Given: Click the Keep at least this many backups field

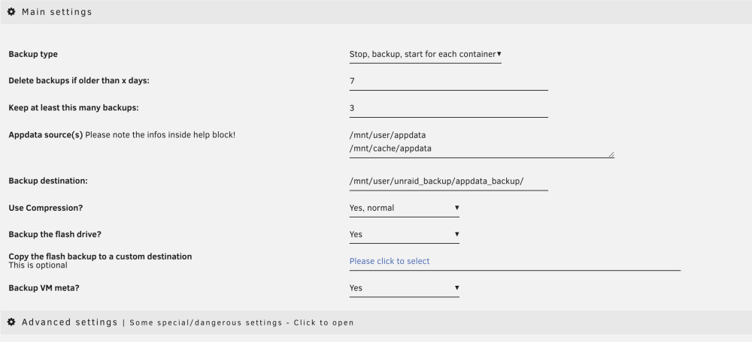Looking at the screenshot, I should click(x=448, y=108).
